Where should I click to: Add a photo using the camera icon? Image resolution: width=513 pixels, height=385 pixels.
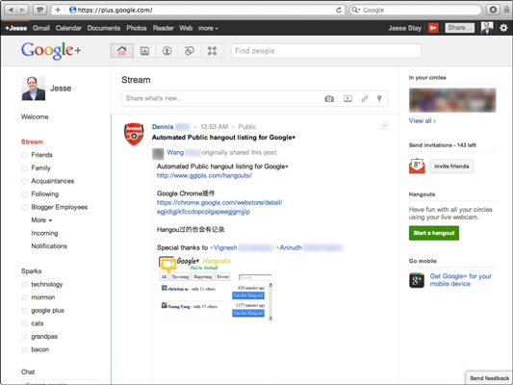329,98
